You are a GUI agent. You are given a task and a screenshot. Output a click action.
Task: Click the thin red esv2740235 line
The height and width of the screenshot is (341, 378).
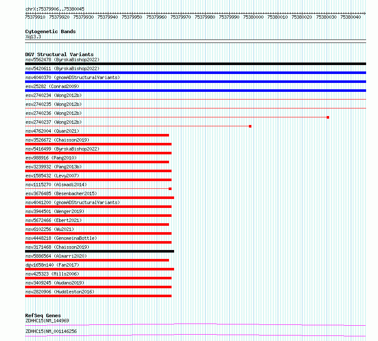tap(195, 108)
